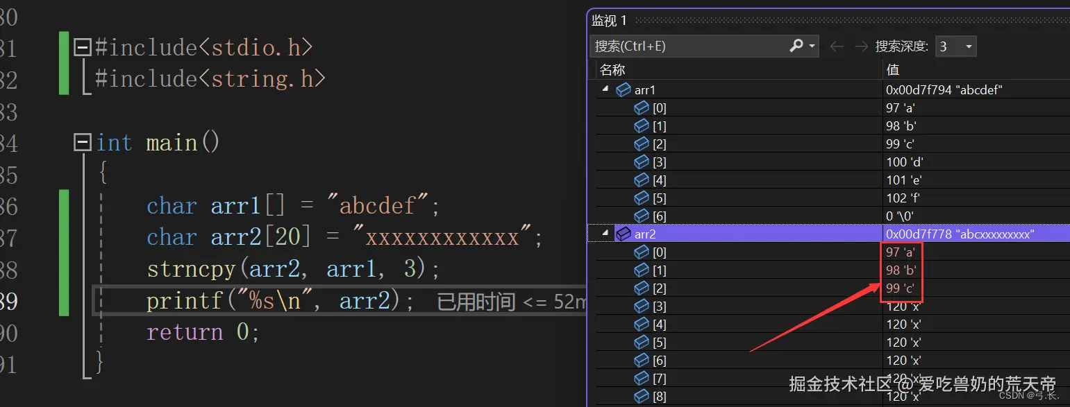Screen dimensions: 1070x407
Task: Collapse the int main() code block
Action: [82, 141]
